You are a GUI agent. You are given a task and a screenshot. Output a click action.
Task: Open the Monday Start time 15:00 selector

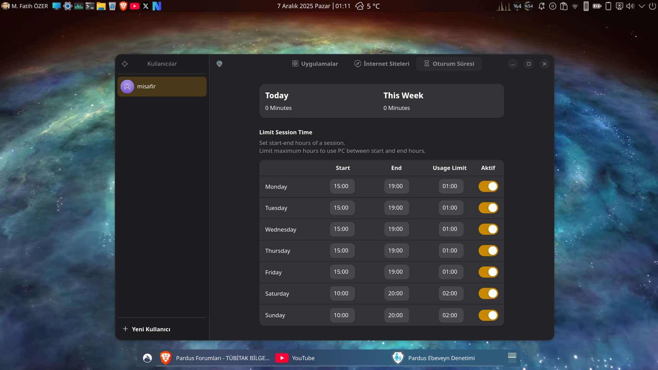[x=342, y=186]
